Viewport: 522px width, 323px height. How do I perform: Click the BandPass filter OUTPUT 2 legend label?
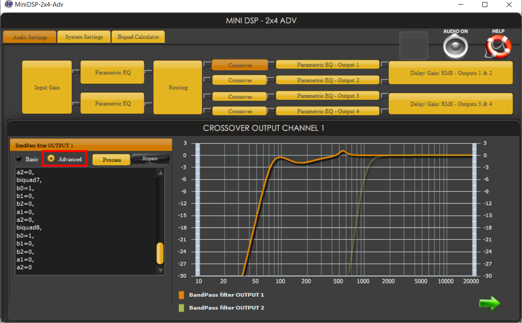pyautogui.click(x=226, y=308)
